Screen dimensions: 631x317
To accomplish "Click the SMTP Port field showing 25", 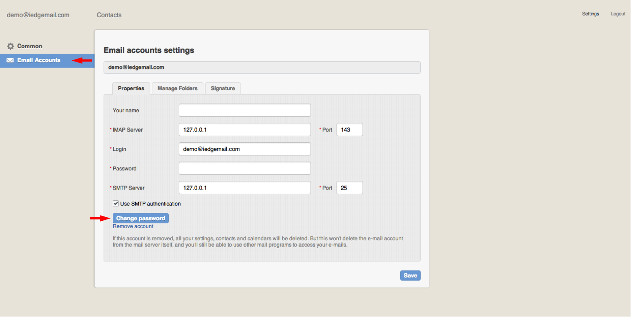I will [350, 188].
